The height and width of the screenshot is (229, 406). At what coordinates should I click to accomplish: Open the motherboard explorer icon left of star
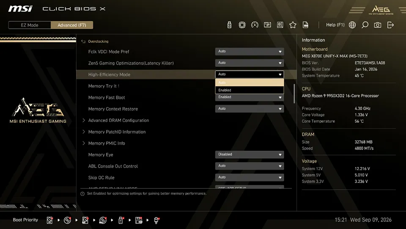coord(280,25)
